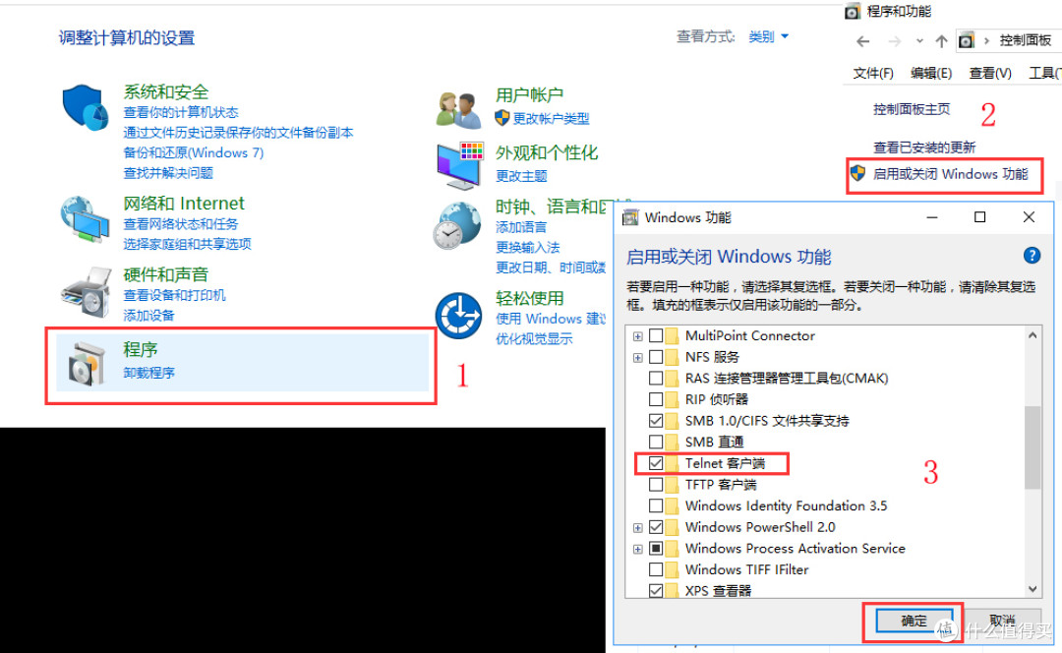
Task: Open the 编辑(E) menu
Action: [931, 73]
